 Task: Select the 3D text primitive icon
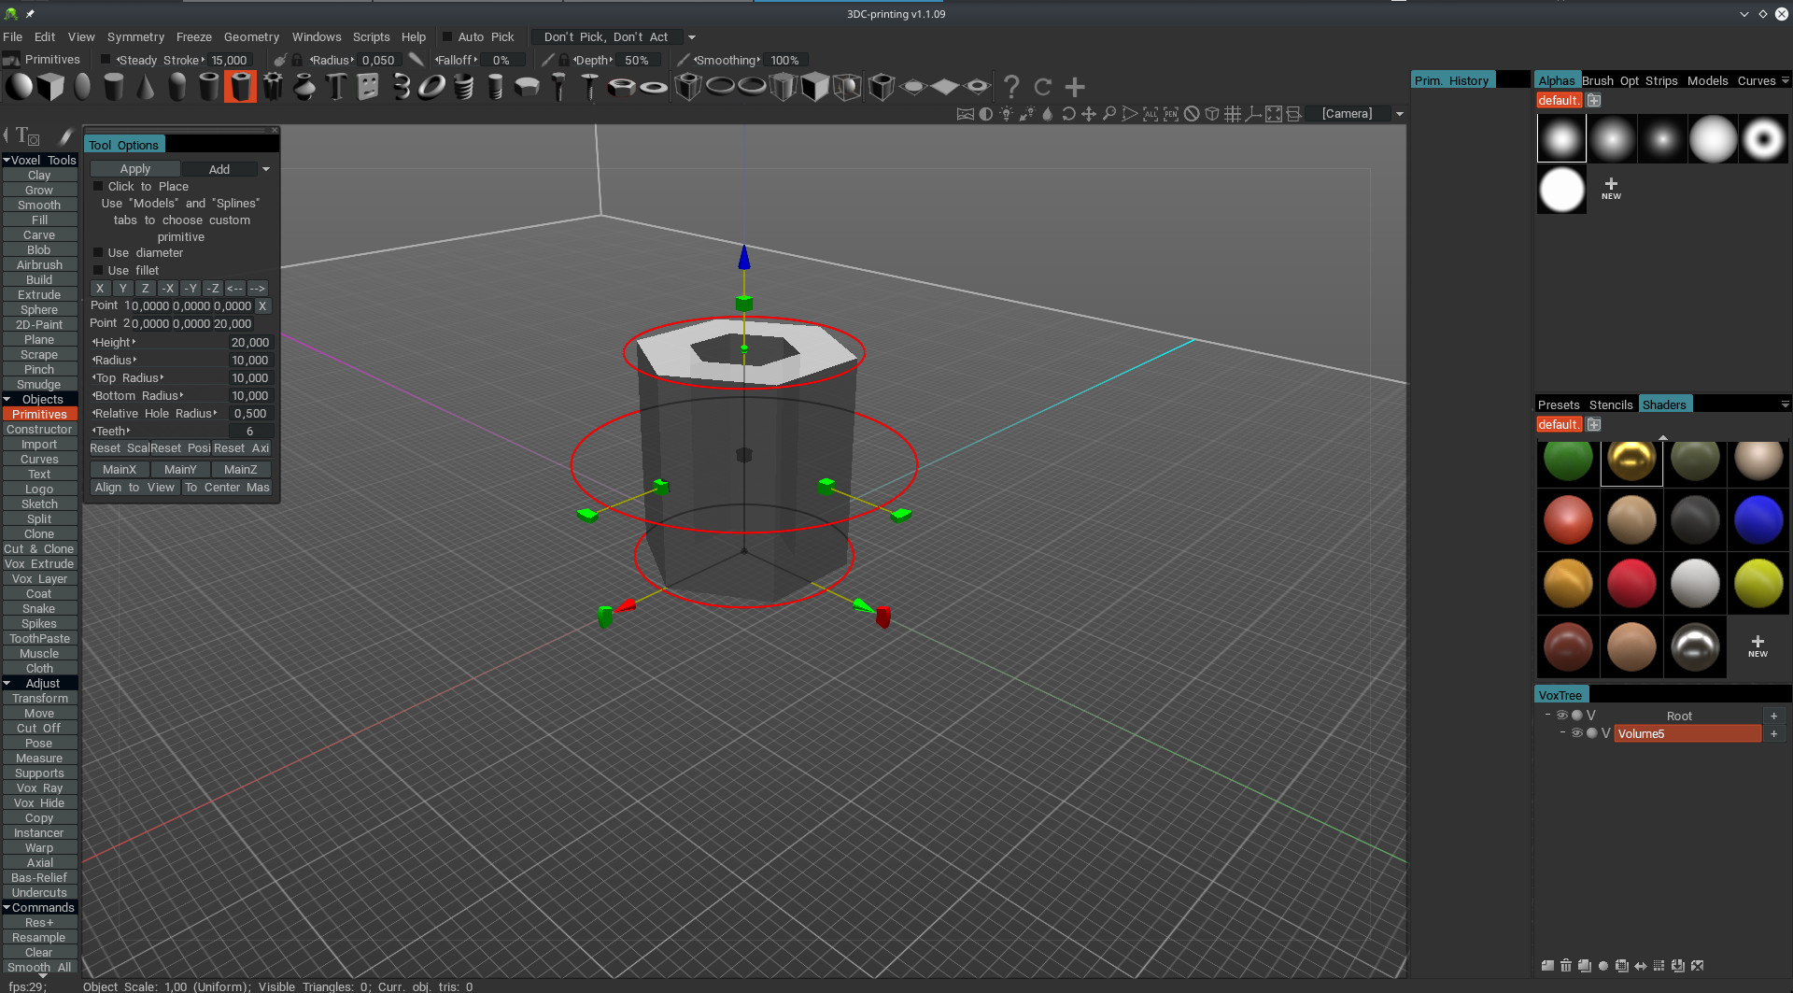coord(336,87)
